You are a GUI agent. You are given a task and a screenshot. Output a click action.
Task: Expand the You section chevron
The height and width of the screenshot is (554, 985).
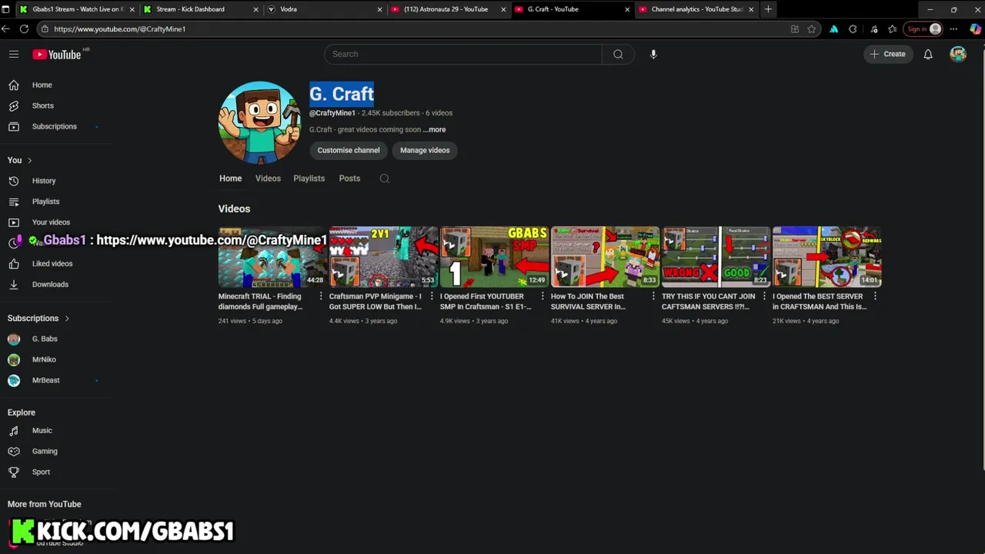30,160
